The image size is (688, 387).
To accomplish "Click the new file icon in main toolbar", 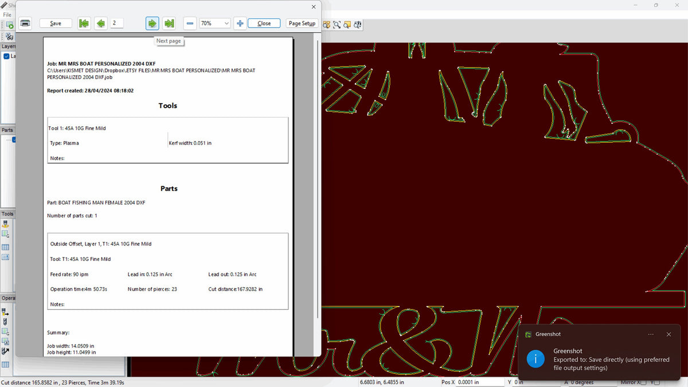I will pos(10,25).
